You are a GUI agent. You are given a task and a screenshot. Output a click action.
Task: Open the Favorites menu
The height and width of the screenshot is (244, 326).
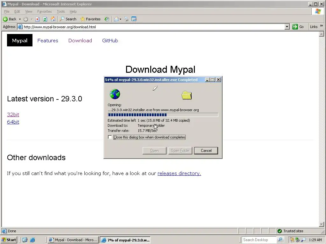(44, 11)
